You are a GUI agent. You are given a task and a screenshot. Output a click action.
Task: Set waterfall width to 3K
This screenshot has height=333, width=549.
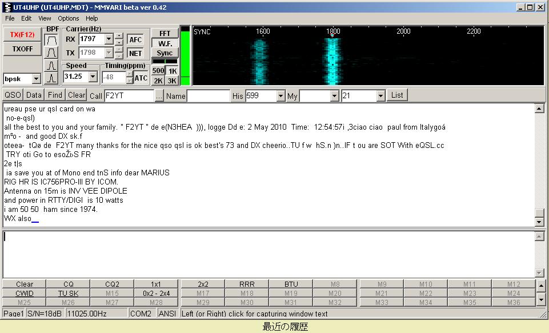coord(172,81)
